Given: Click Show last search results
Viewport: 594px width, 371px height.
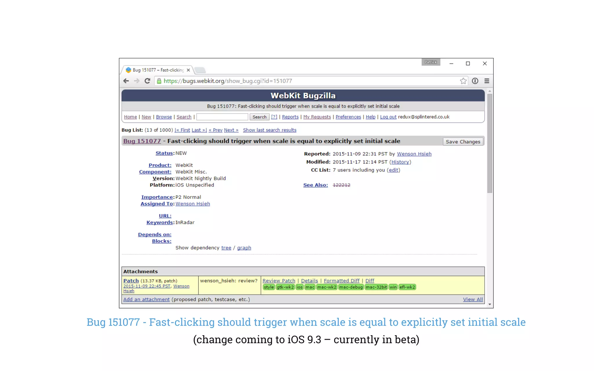Looking at the screenshot, I should click(270, 130).
